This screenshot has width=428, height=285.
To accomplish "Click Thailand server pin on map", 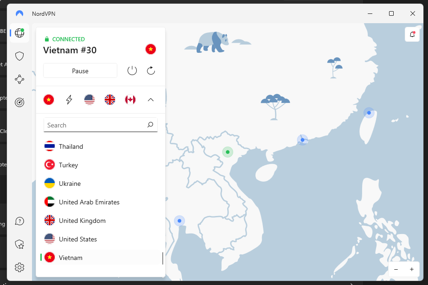I will tap(179, 221).
